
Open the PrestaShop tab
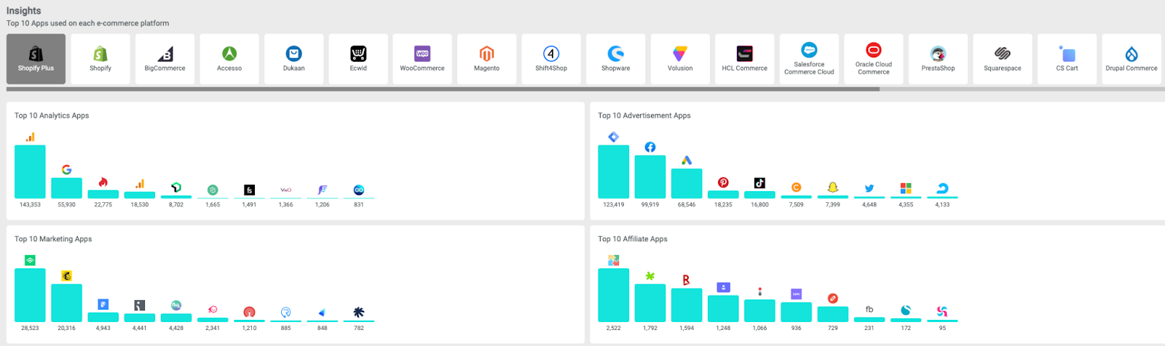point(938,59)
